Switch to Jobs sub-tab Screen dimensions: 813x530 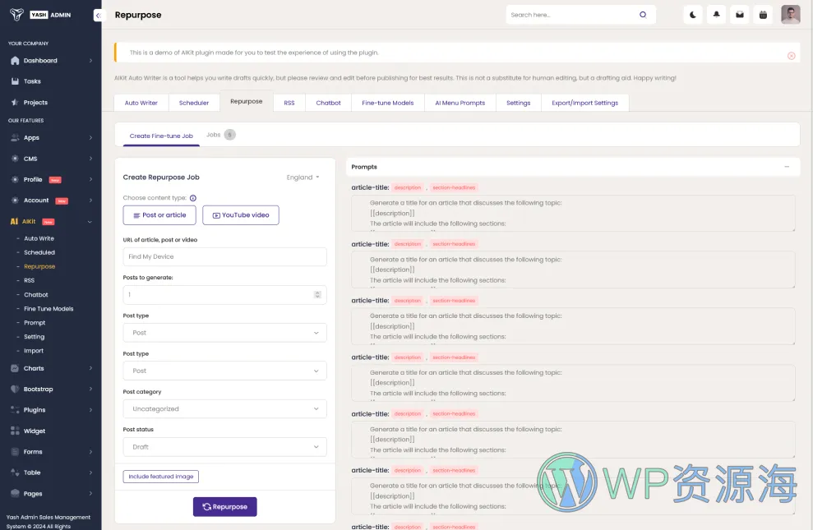click(x=220, y=135)
